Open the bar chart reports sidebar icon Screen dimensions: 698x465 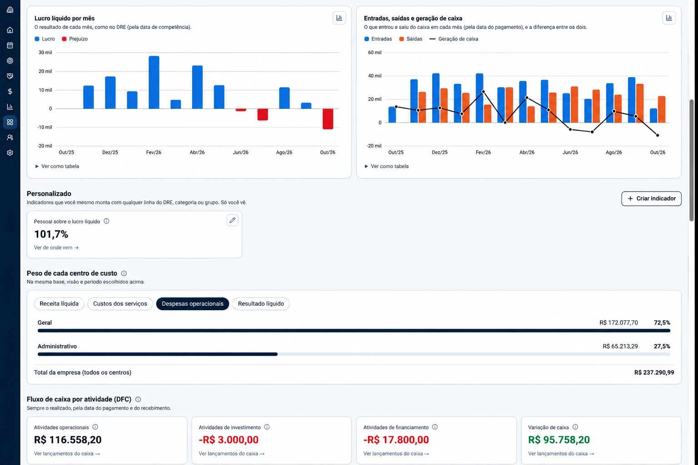pyautogui.click(x=10, y=107)
